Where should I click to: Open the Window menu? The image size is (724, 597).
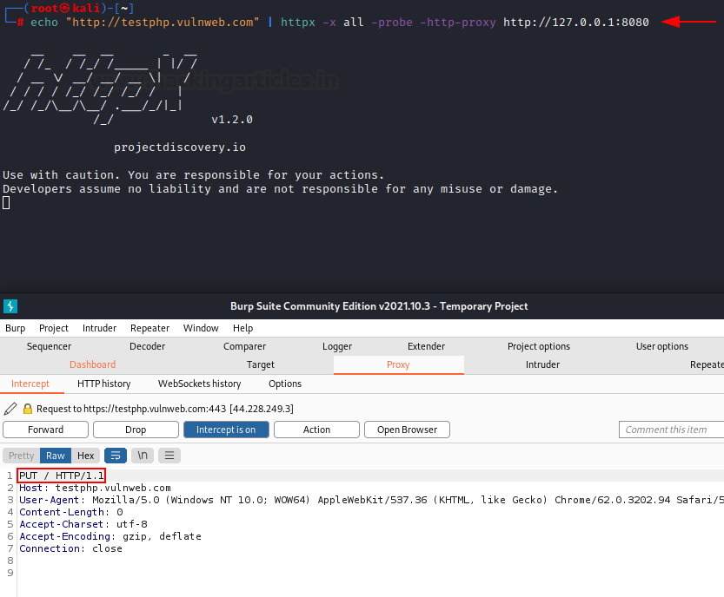click(201, 328)
